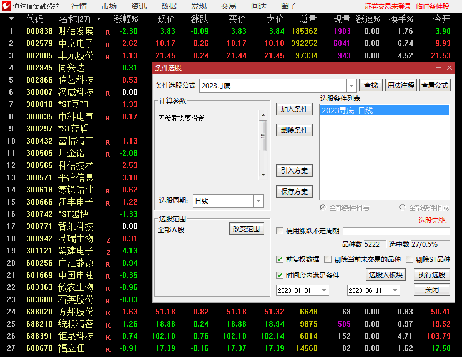Click the 查看公式 button
Viewport: 462px width, 357px height.
[x=435, y=85]
